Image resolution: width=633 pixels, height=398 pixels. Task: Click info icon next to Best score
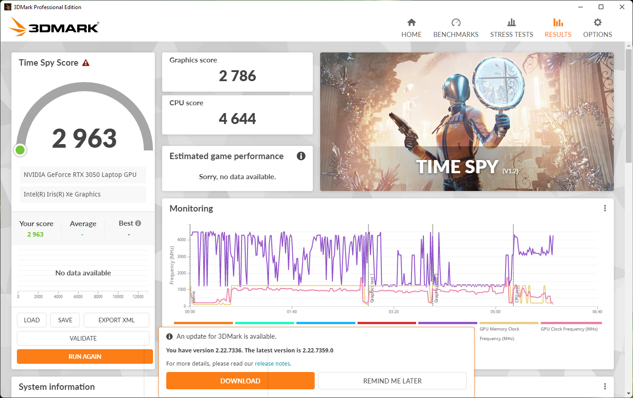138,223
